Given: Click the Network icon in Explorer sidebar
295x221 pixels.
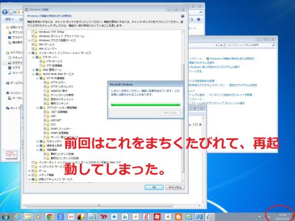Looking at the screenshot, I should 7,108.
